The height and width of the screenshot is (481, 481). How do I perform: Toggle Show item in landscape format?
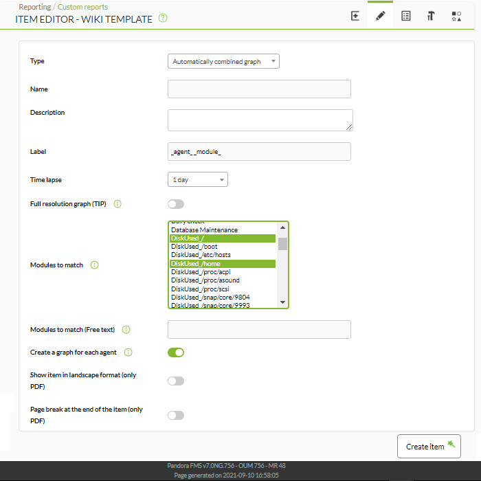[176, 381]
